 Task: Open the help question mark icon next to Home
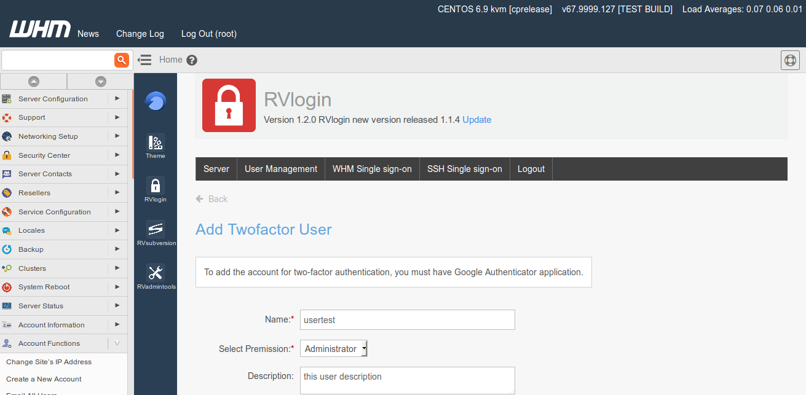(192, 60)
